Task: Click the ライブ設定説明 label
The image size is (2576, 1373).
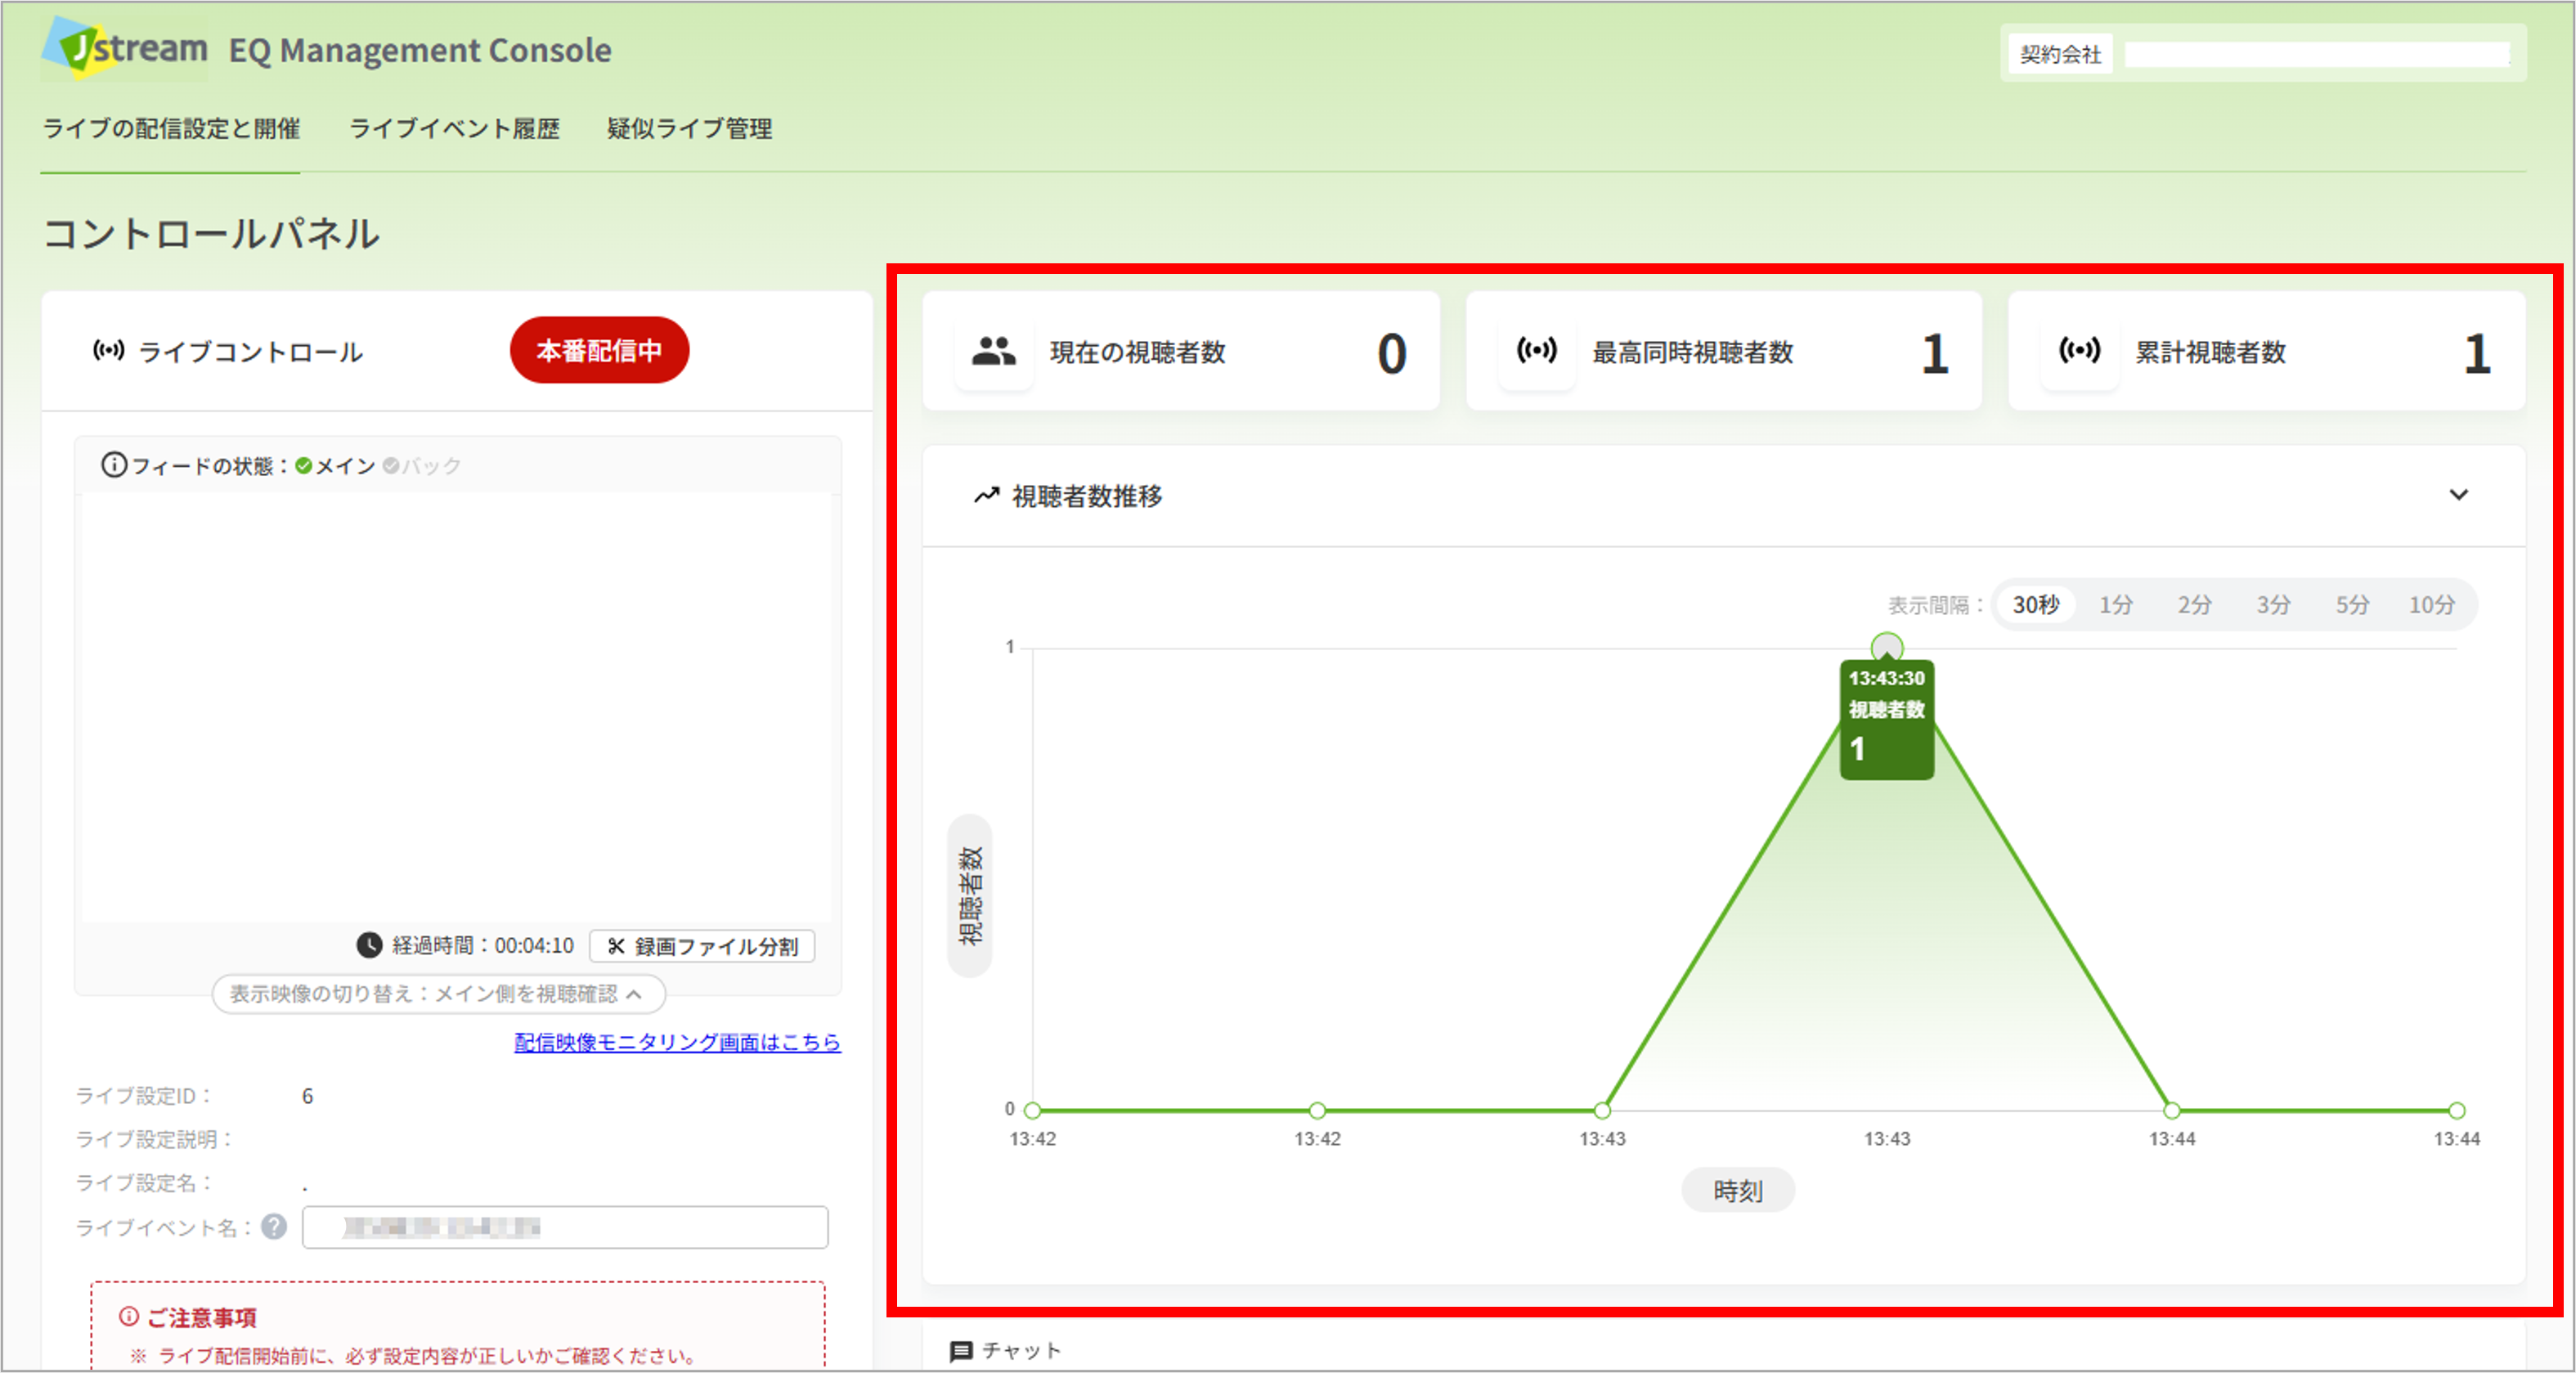Action: coord(155,1139)
